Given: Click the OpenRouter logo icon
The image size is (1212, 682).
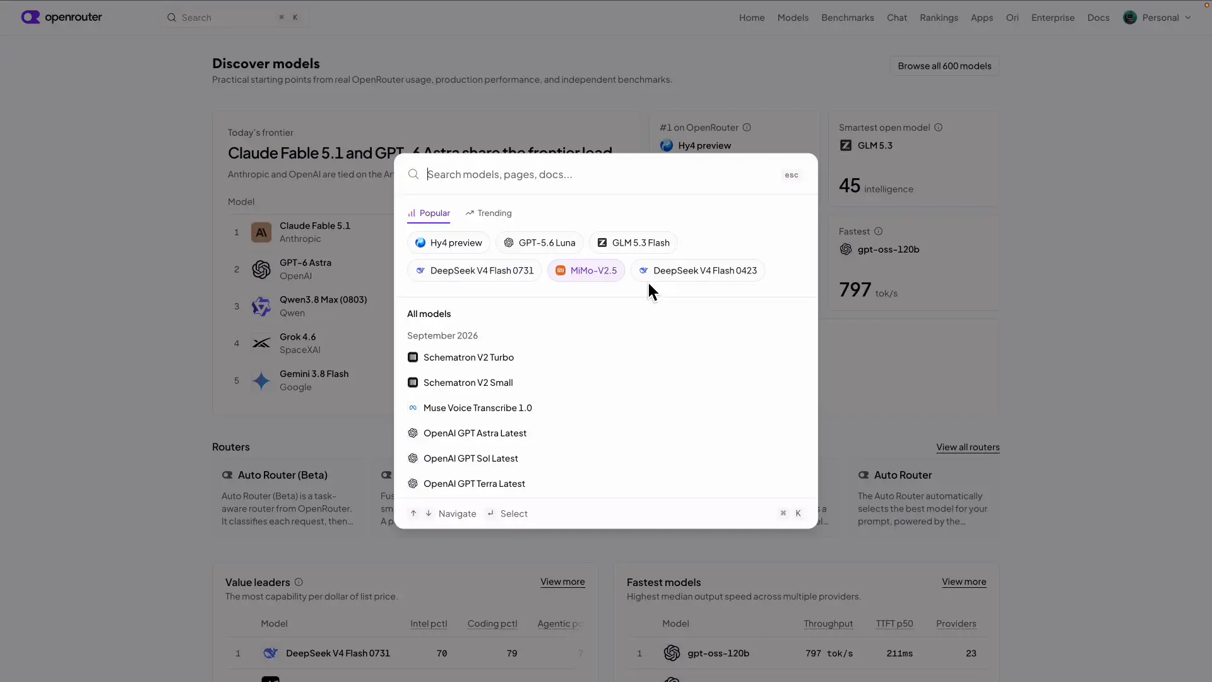Looking at the screenshot, I should pyautogui.click(x=30, y=17).
